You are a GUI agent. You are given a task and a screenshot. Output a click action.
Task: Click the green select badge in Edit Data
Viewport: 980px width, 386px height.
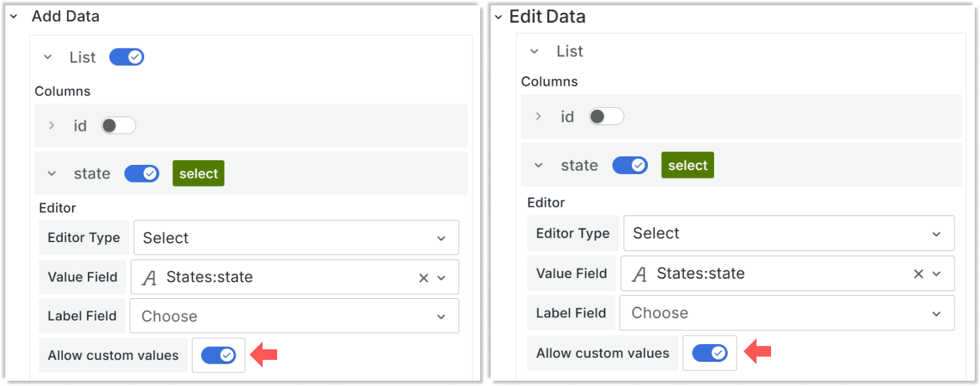pyautogui.click(x=687, y=165)
